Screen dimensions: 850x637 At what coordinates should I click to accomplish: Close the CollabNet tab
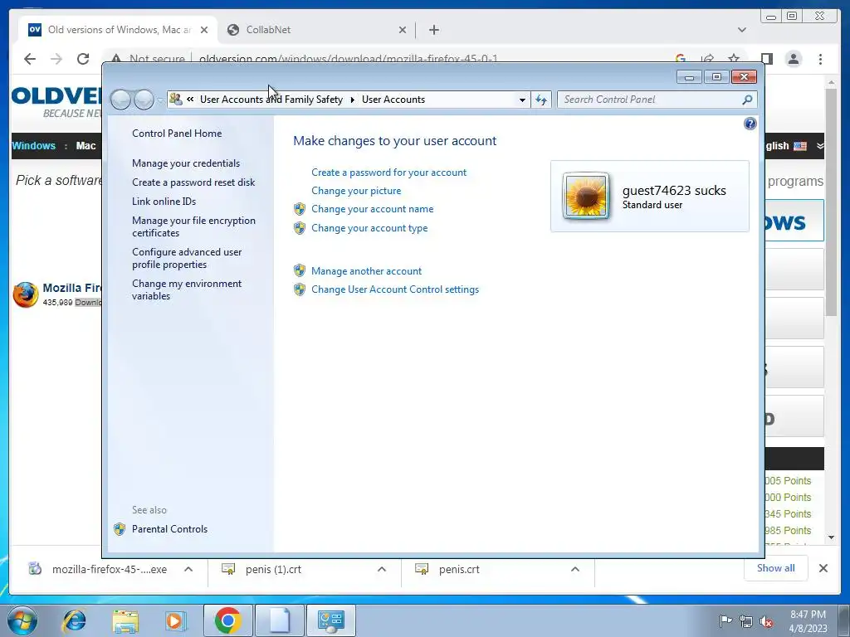click(x=403, y=30)
